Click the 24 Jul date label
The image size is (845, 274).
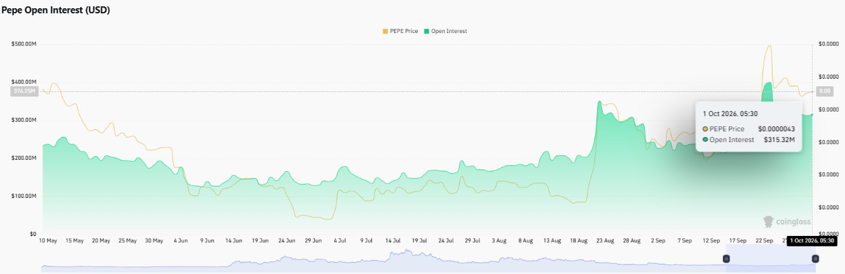[x=445, y=241]
